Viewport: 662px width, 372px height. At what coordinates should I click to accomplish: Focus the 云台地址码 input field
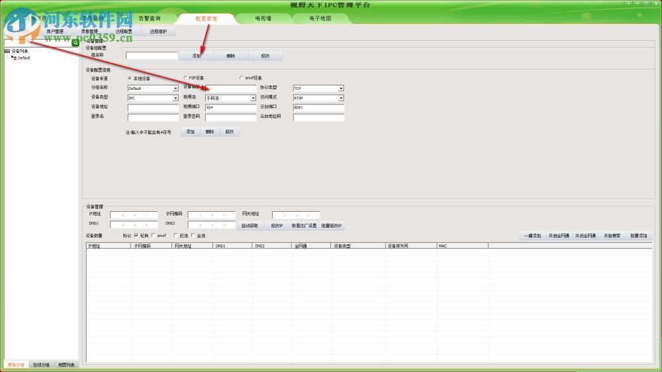click(318, 117)
